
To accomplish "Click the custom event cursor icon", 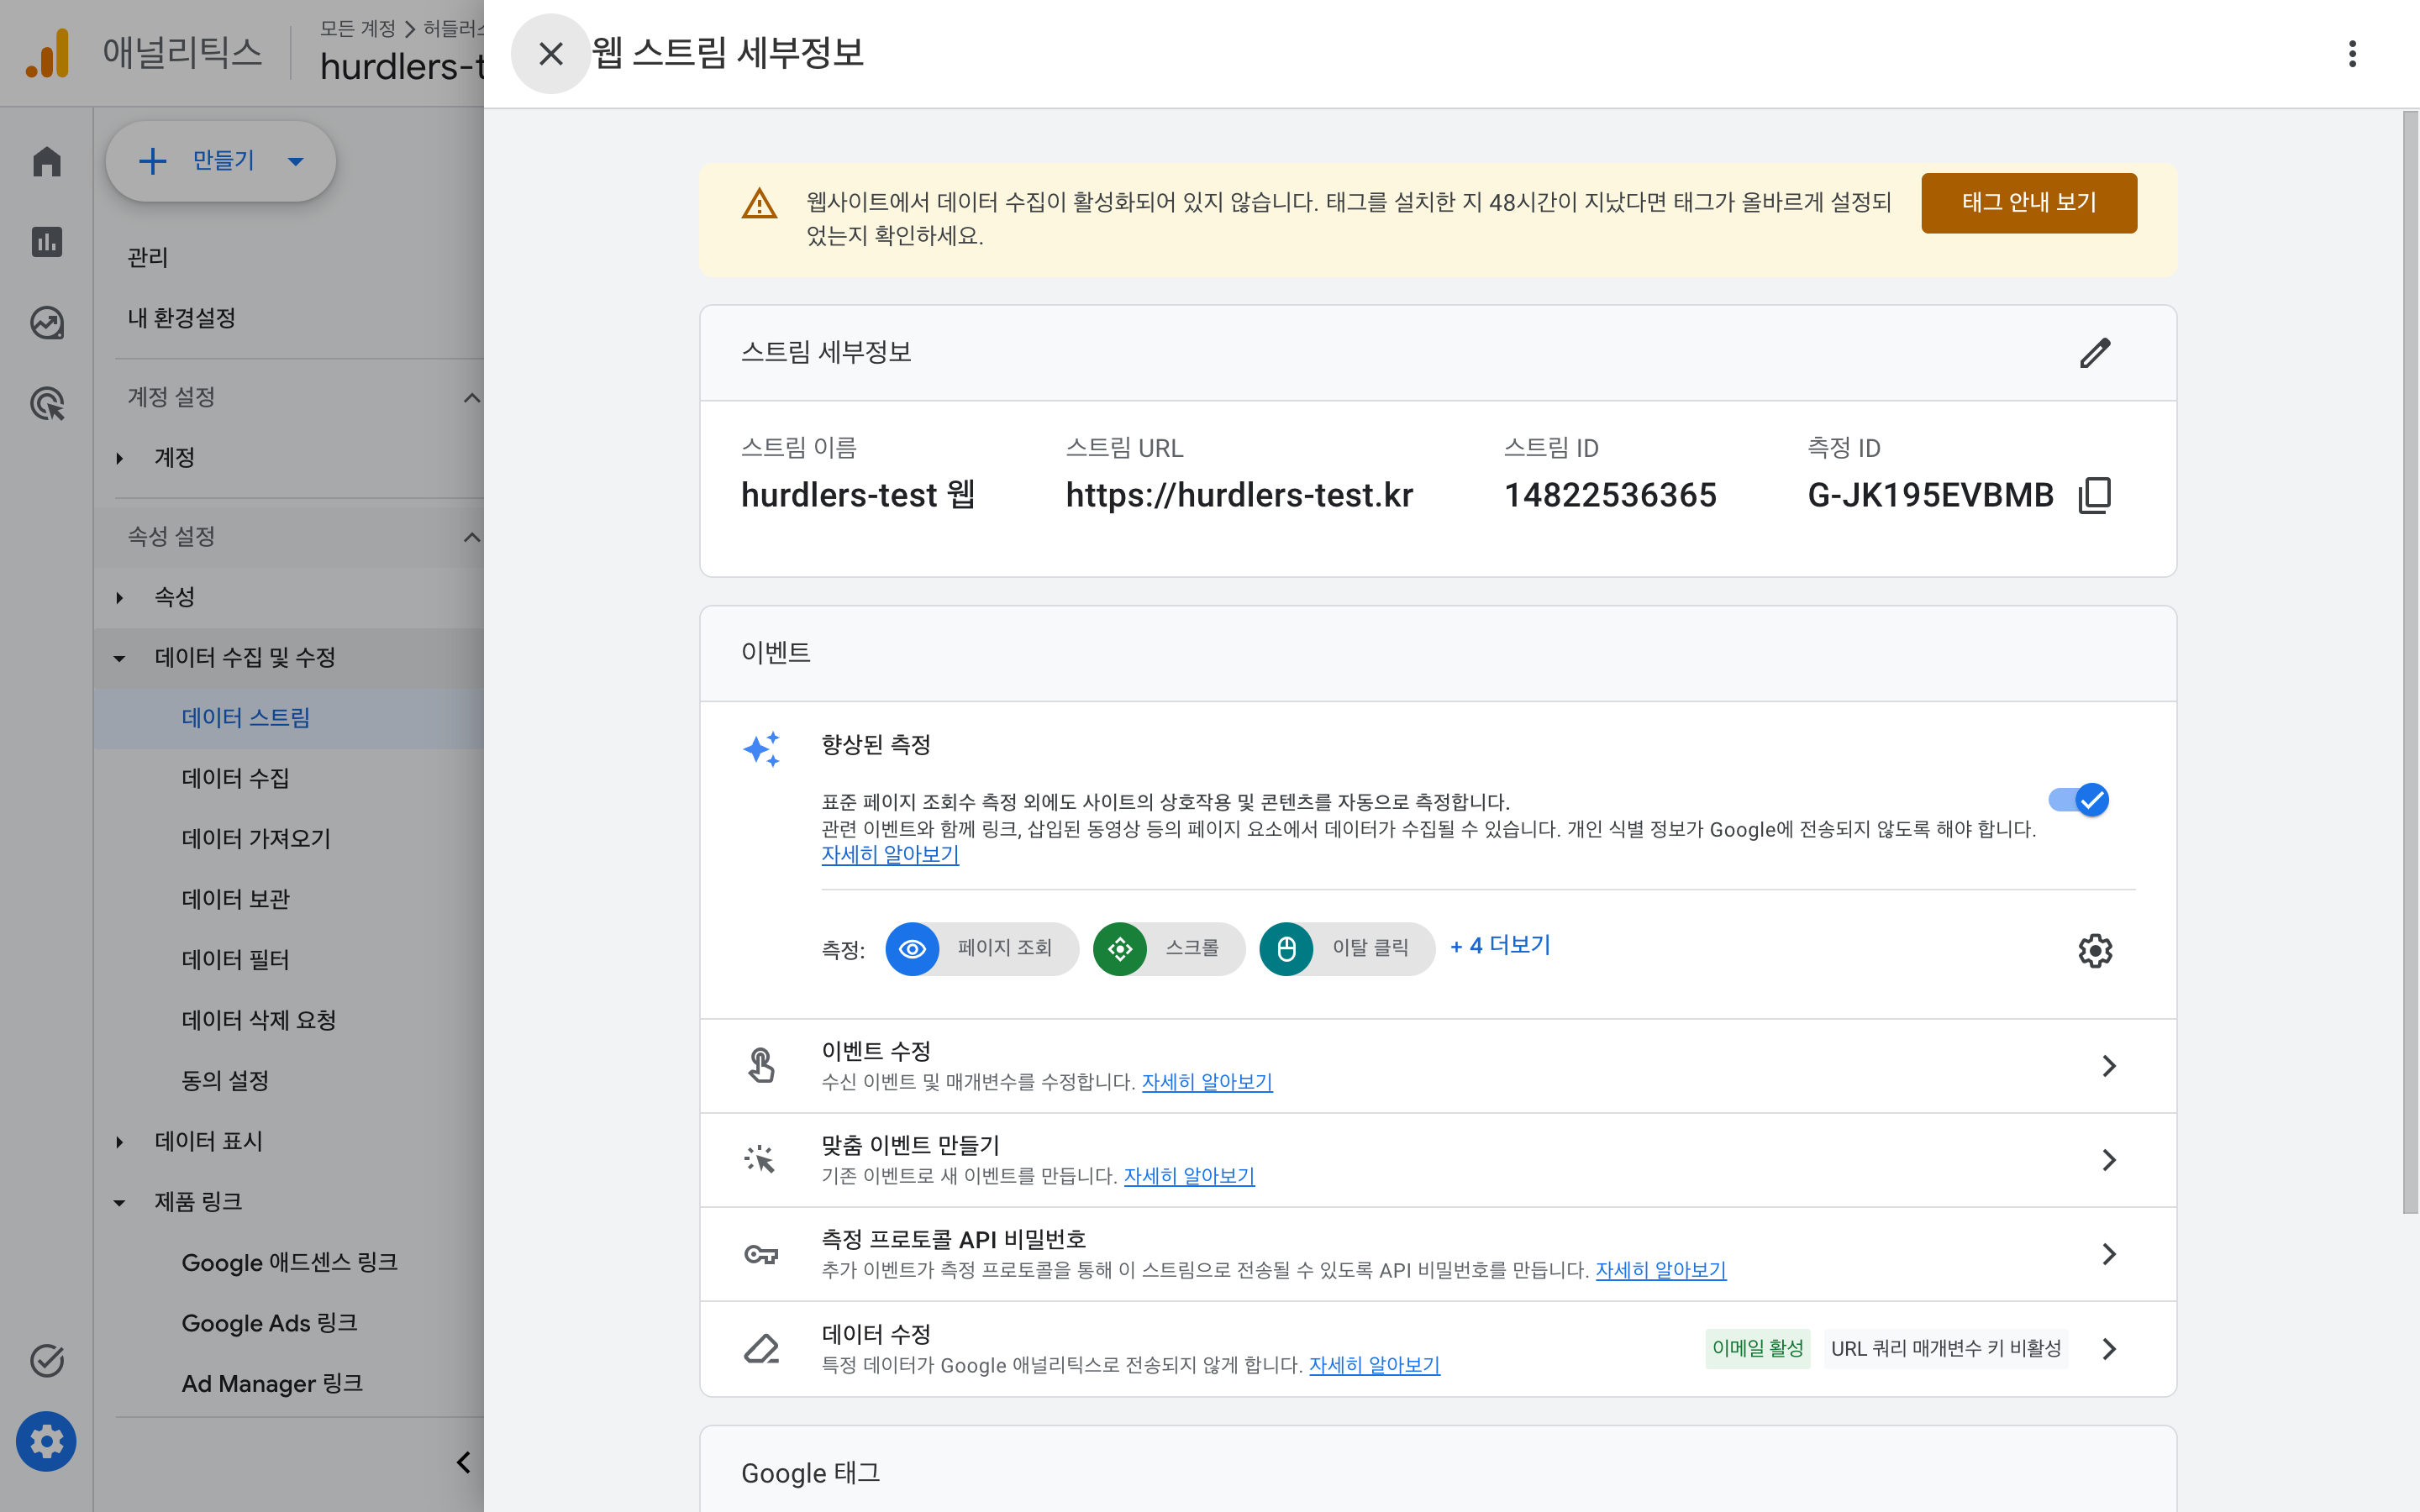I will tap(760, 1159).
